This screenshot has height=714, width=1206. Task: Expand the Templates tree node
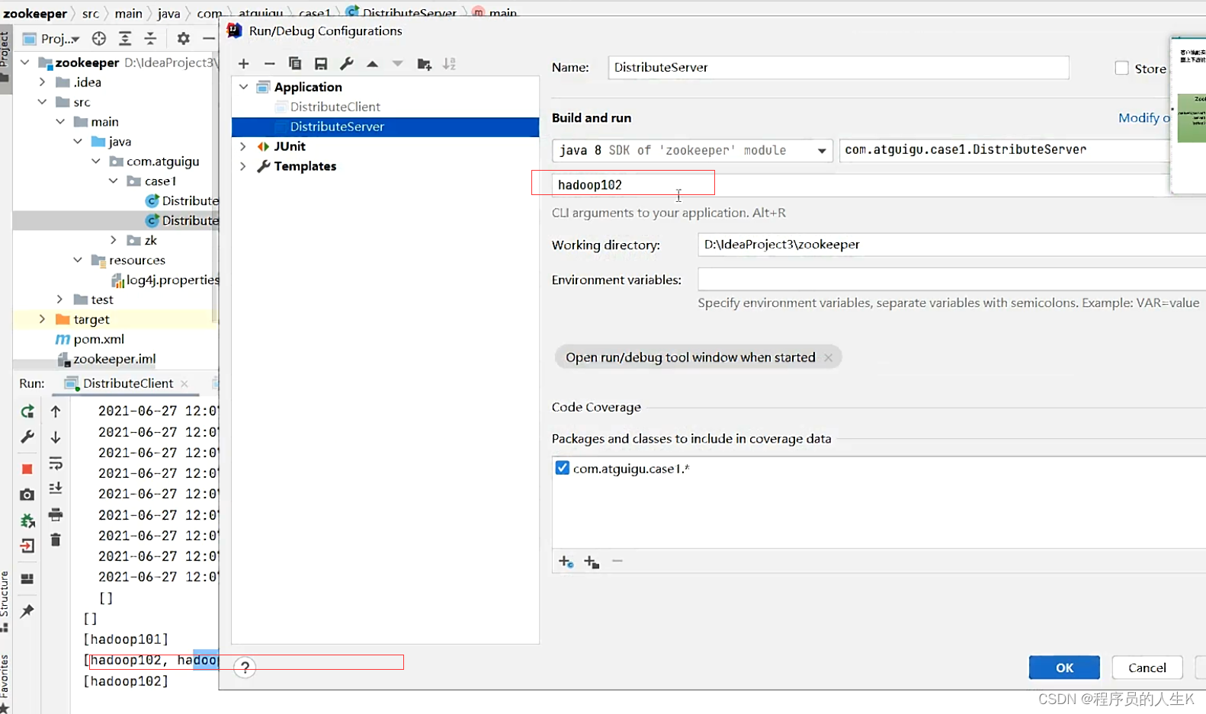point(243,166)
